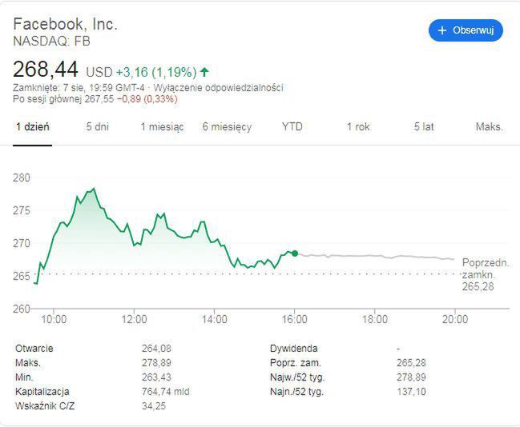Click the plus icon in Obserwuj button
Screen dimensions: 520x427
click(x=441, y=30)
